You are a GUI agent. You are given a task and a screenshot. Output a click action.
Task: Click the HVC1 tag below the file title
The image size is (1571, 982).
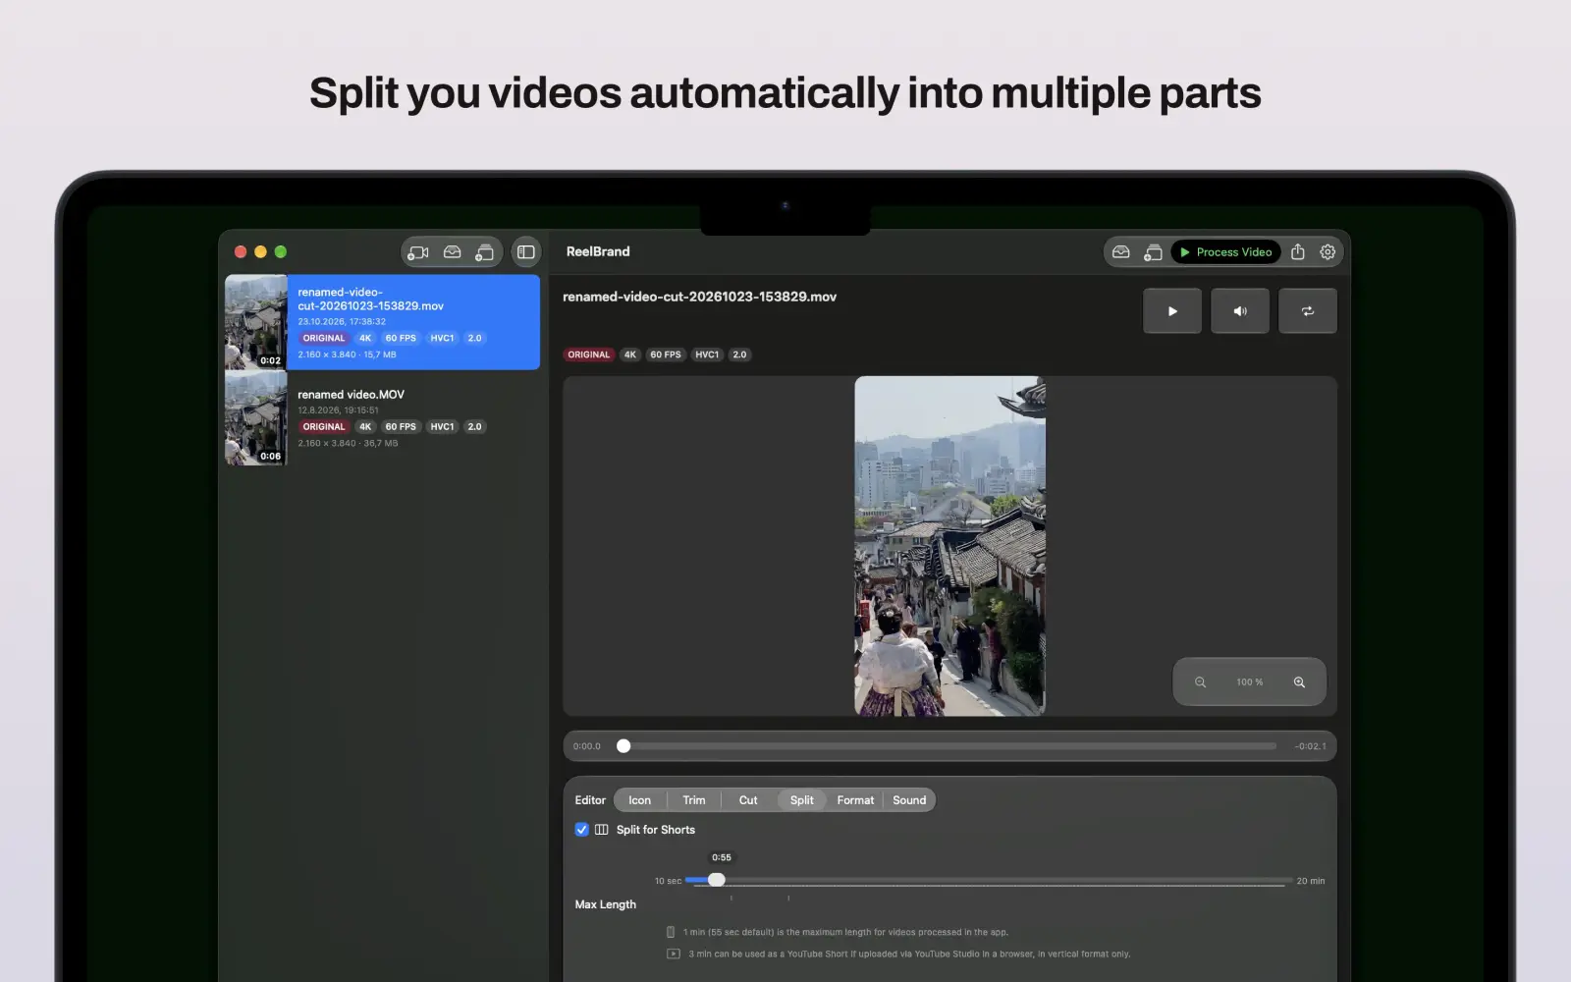[707, 355]
